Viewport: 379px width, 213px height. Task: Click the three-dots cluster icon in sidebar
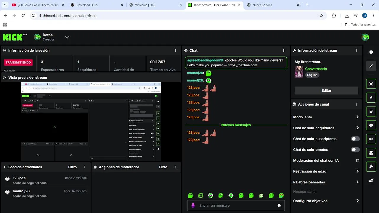pos(371,181)
